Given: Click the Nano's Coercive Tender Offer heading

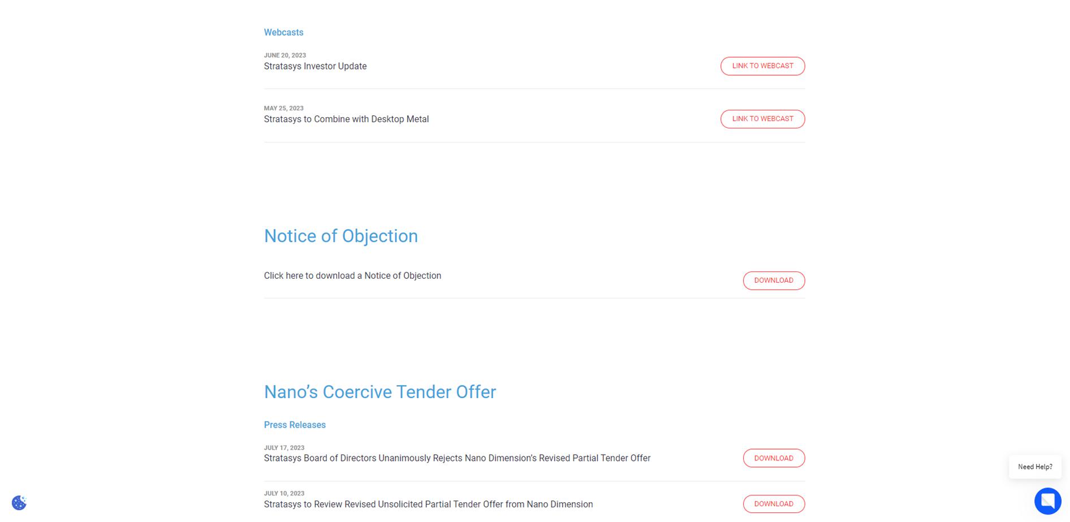Looking at the screenshot, I should pyautogui.click(x=379, y=392).
